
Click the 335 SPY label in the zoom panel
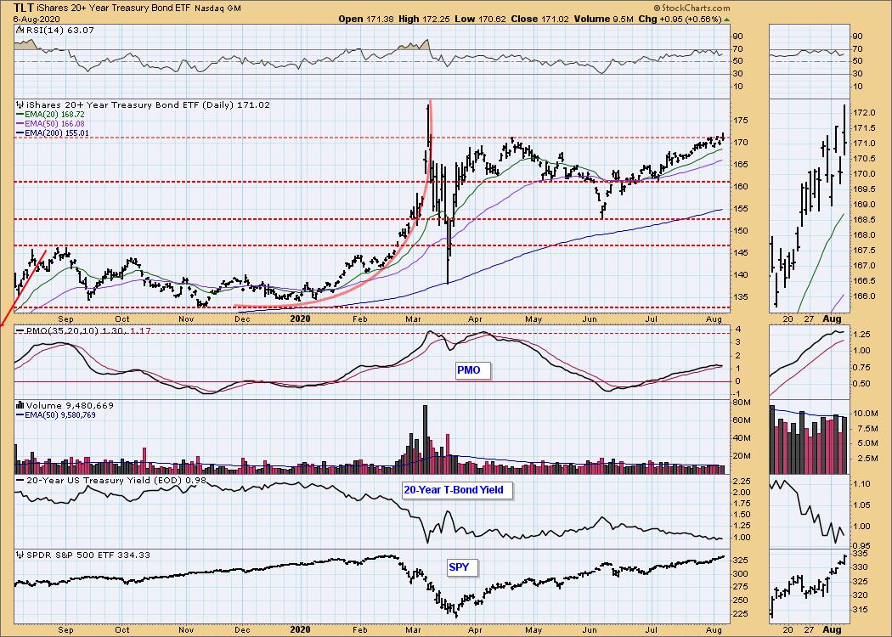click(x=861, y=554)
